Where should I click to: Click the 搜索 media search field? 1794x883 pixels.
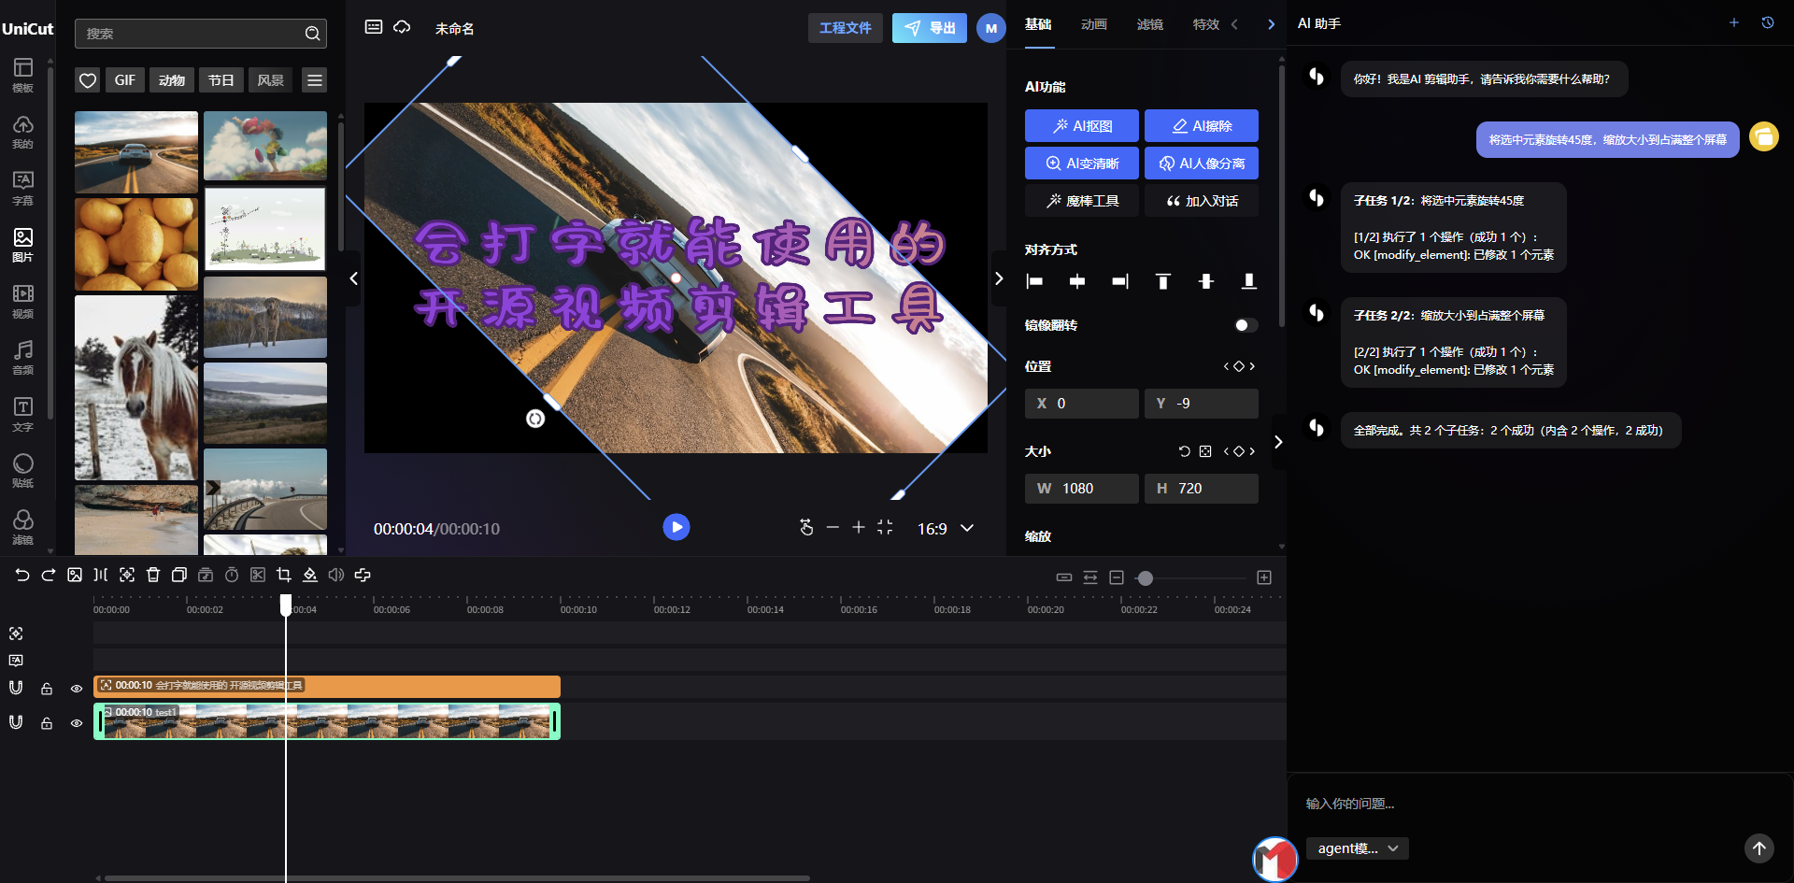point(201,34)
